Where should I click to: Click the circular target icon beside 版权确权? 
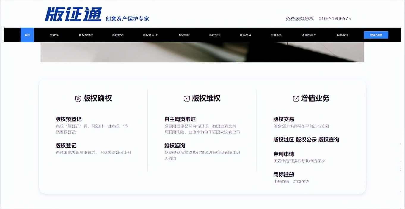pos(78,98)
